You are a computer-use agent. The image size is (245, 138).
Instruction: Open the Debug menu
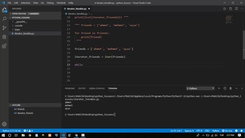pyautogui.click(x=50, y=3)
